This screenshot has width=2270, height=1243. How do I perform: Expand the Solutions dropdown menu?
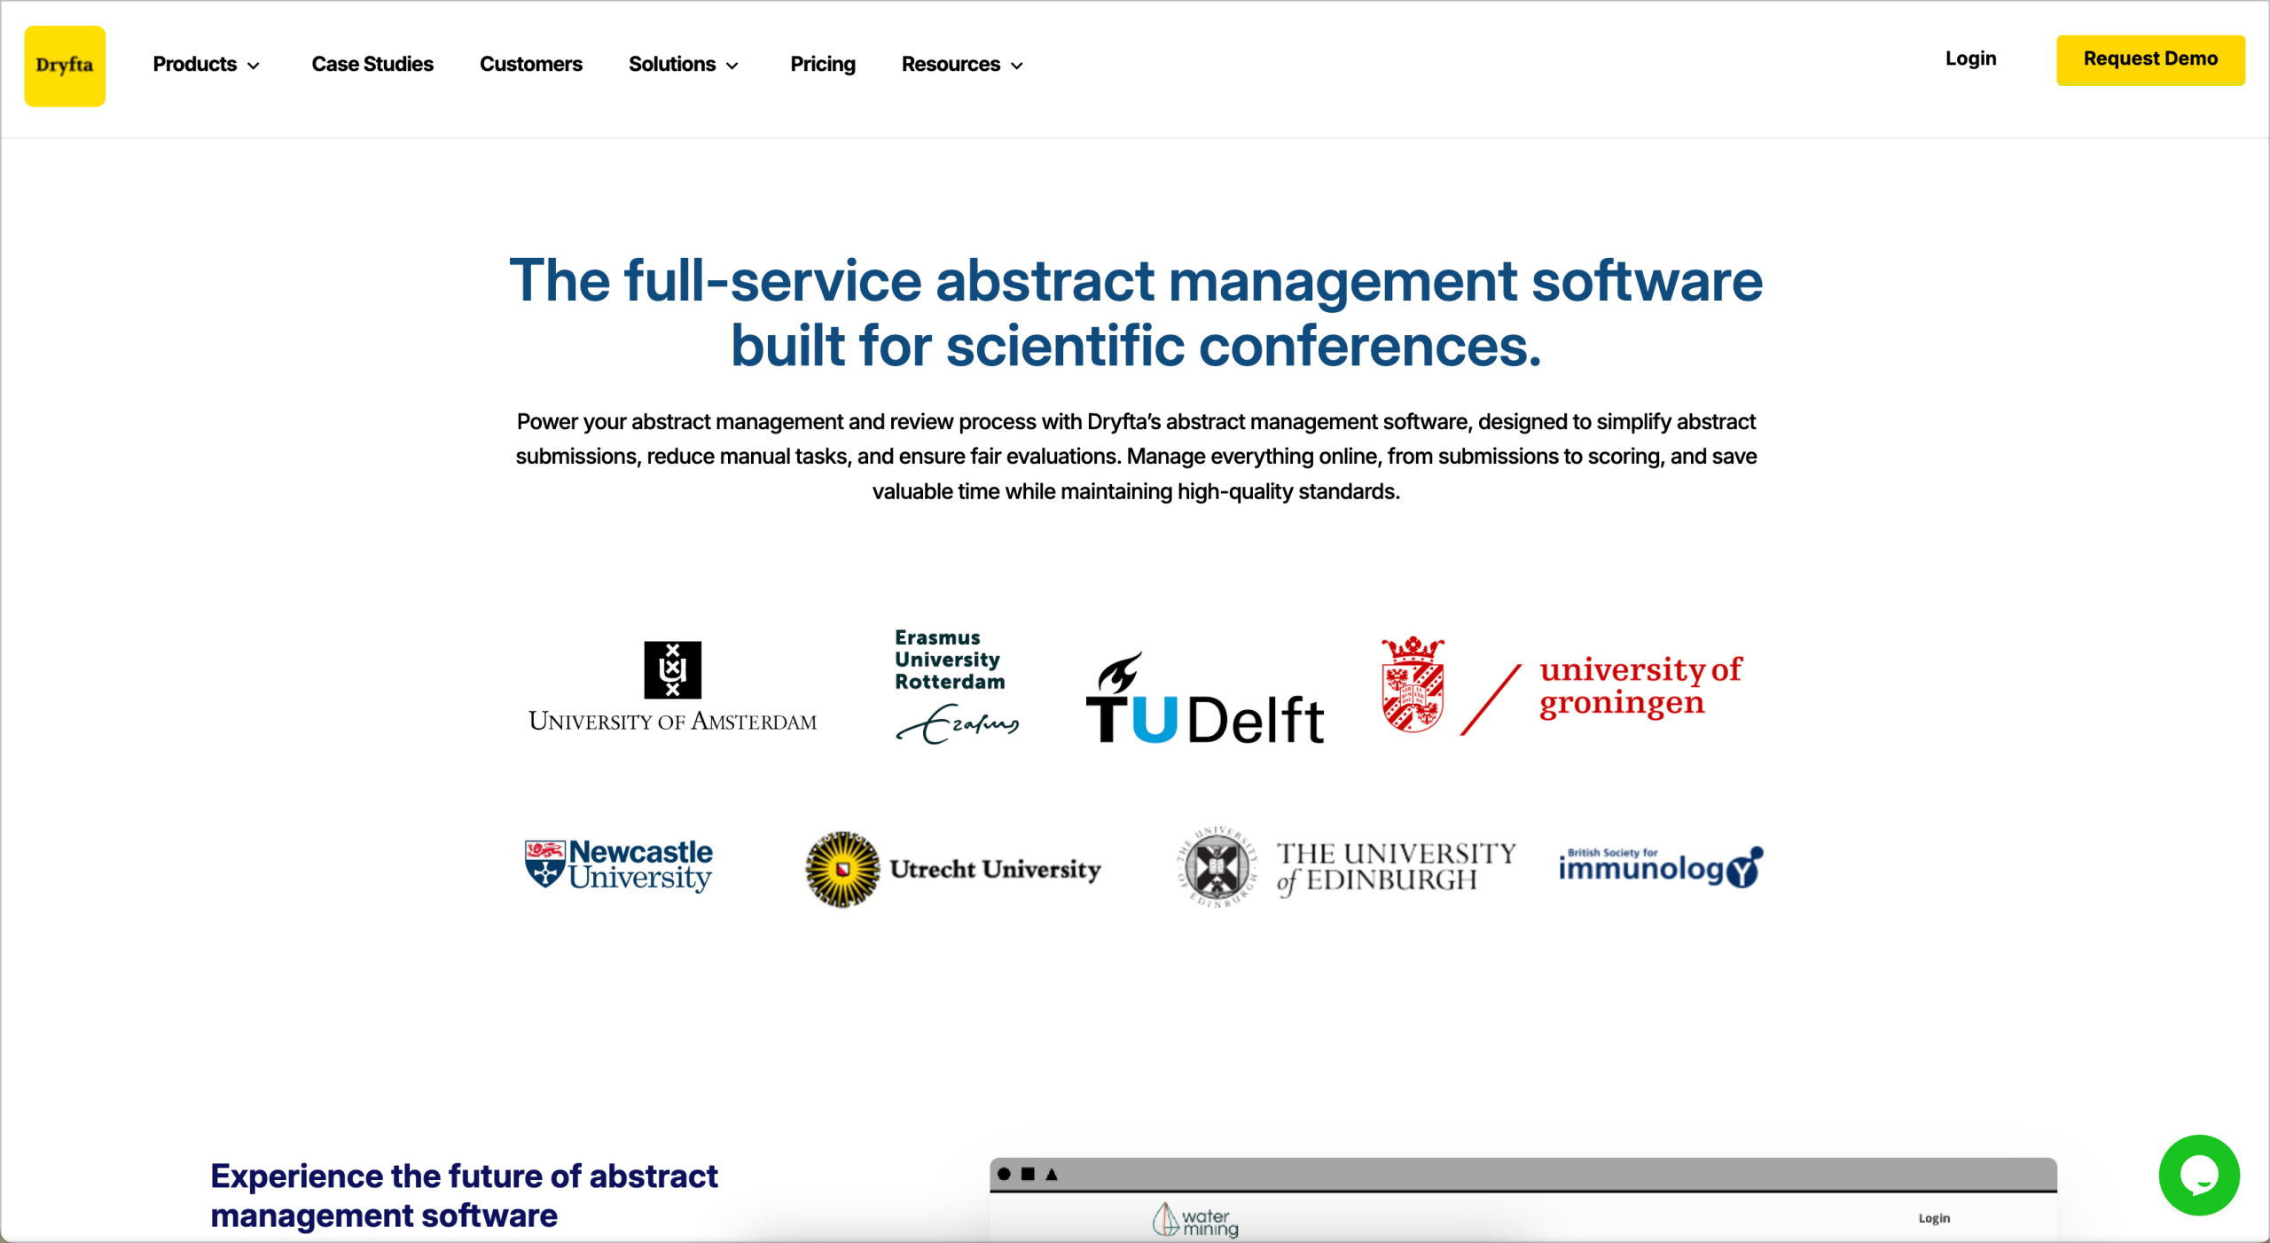[x=683, y=65]
